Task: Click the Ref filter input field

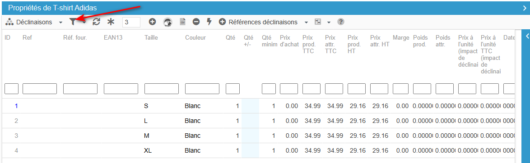Action: 40,89
